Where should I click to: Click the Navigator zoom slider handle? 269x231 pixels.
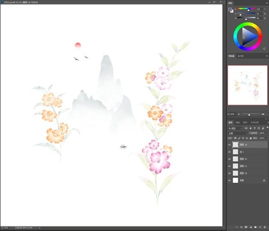point(249,115)
